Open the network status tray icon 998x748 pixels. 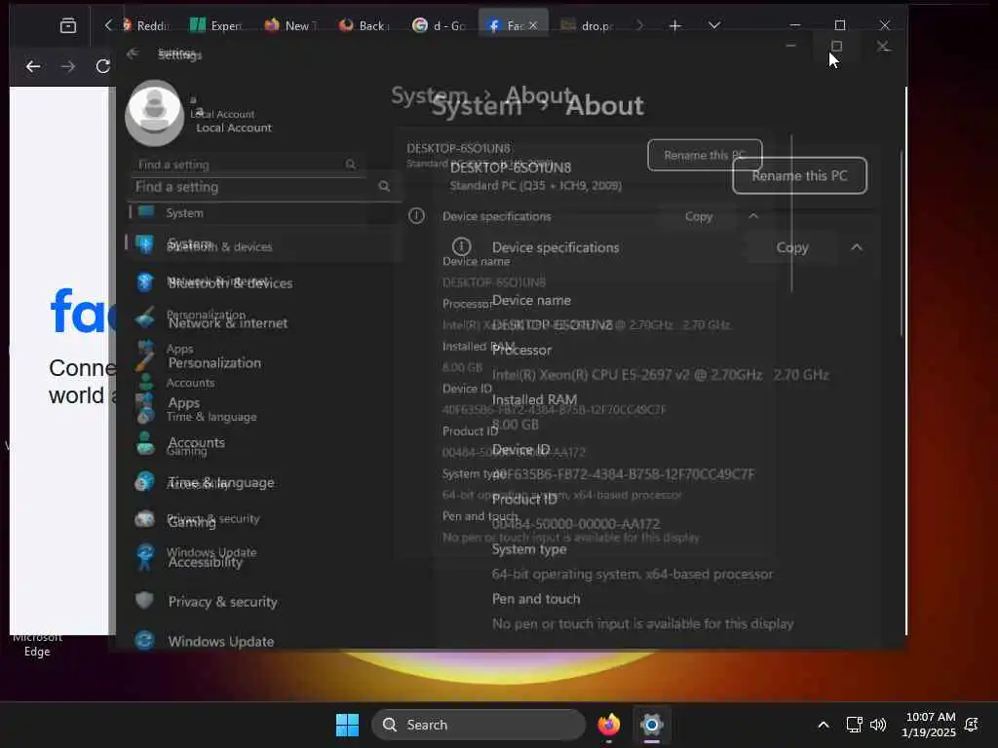pos(854,725)
